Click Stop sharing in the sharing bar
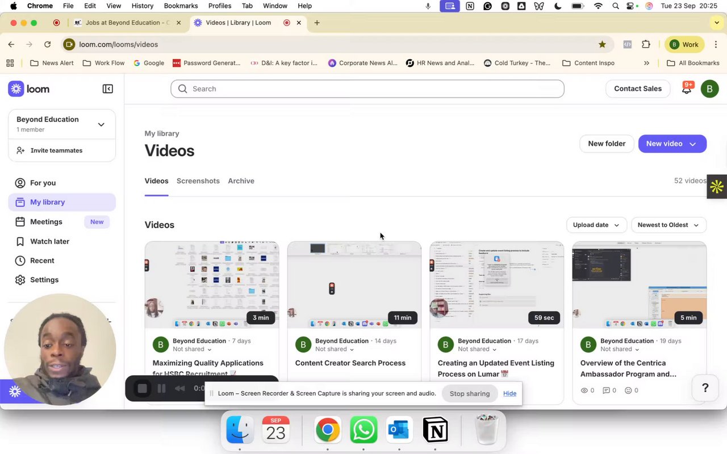727x454 pixels. pyautogui.click(x=470, y=393)
